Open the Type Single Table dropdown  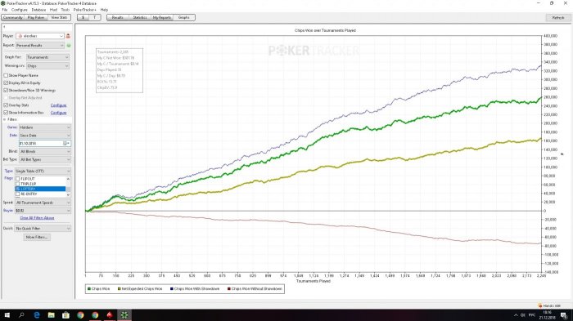click(43, 171)
